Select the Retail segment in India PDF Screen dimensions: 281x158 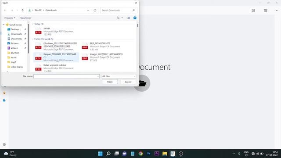[x=56, y=68]
